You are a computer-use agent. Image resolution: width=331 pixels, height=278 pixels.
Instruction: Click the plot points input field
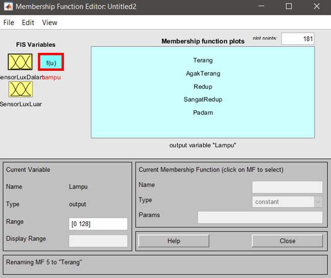point(298,39)
